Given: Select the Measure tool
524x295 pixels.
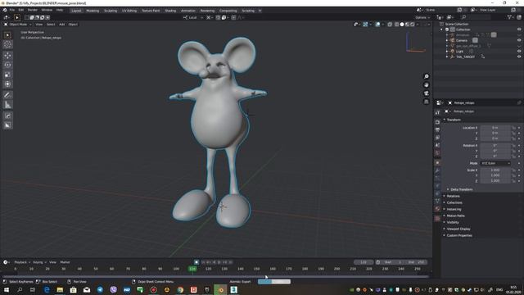Looking at the screenshot, I should coord(7,105).
